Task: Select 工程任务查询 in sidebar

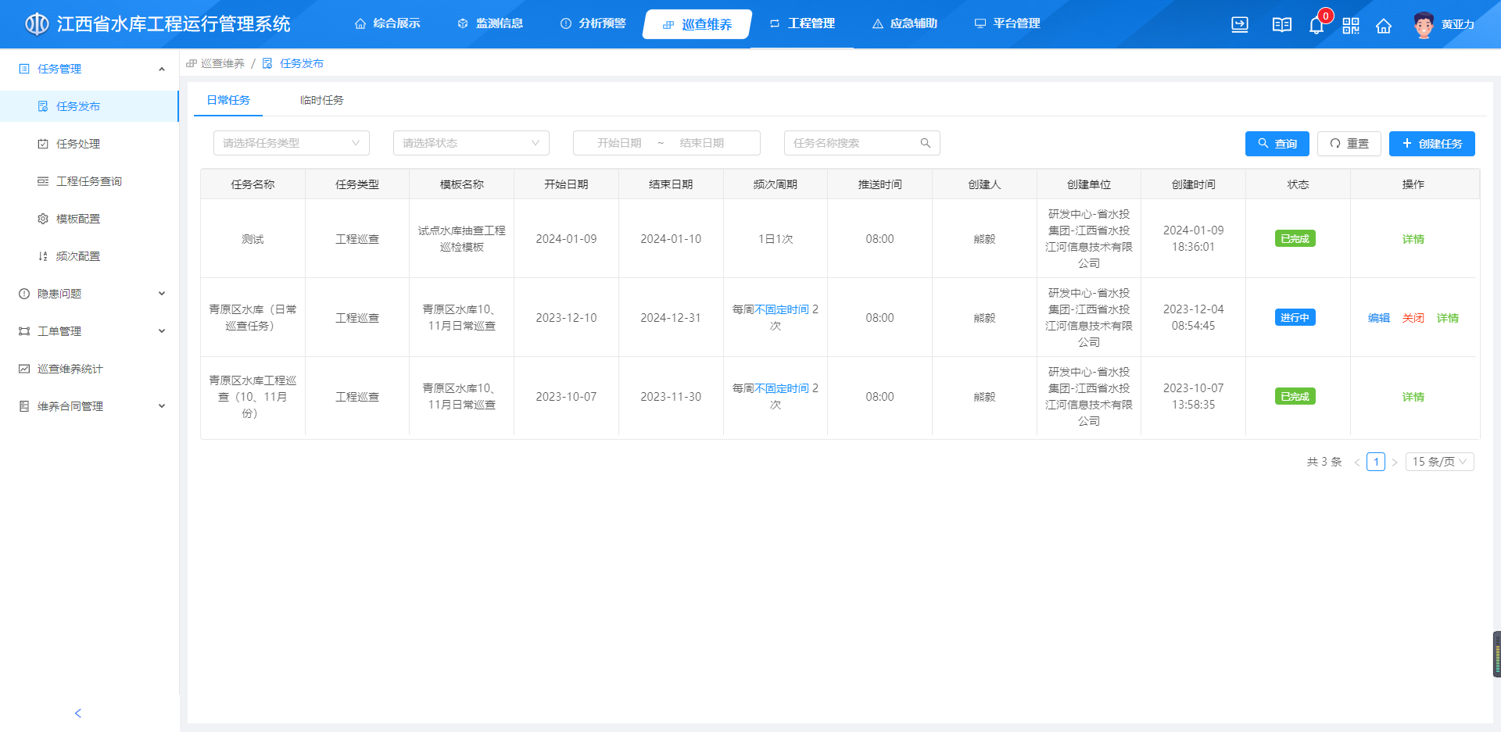Action: point(89,181)
